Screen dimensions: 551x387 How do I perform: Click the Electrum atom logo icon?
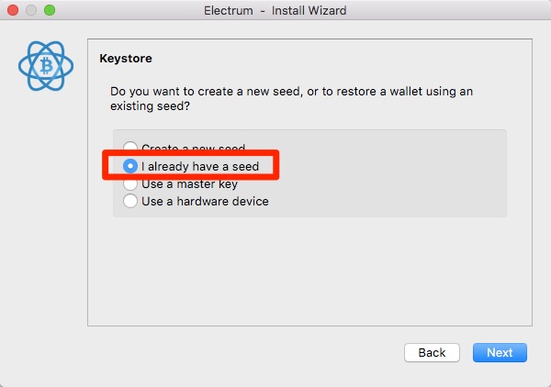(x=46, y=66)
